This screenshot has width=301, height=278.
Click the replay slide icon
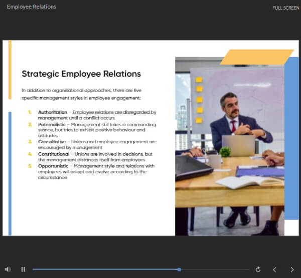(258, 269)
